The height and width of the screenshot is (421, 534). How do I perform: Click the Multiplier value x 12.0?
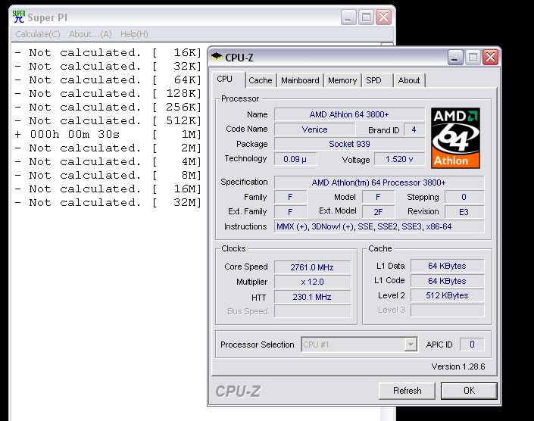pyautogui.click(x=312, y=282)
